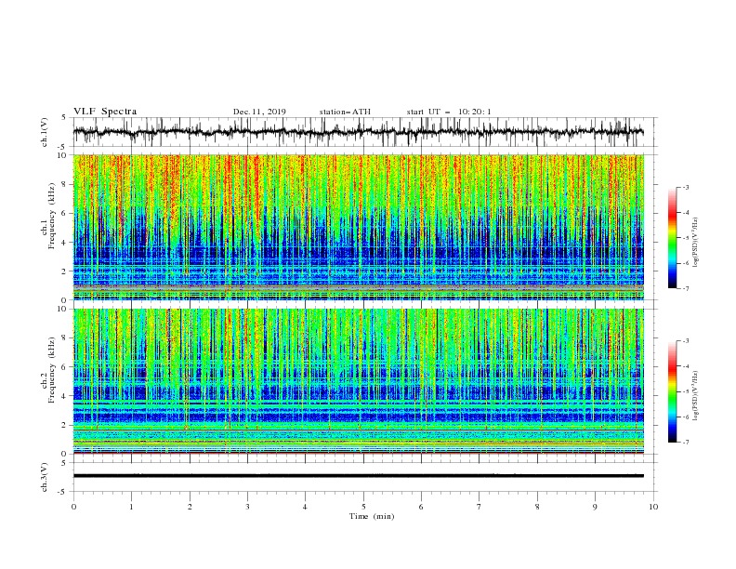Screen dimensions: 736x569
Task: Click the "ch.1(V)" axis label
Action: (x=45, y=132)
